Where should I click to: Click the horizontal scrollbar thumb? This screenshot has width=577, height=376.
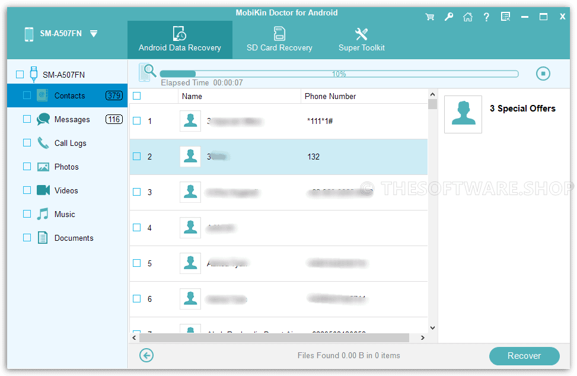click(x=274, y=337)
